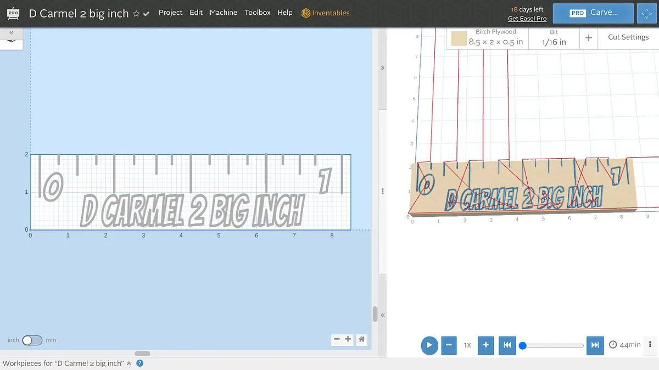Viewport: 659px width, 370px height.
Task: Reset canvas view with home icon
Action: click(361, 339)
